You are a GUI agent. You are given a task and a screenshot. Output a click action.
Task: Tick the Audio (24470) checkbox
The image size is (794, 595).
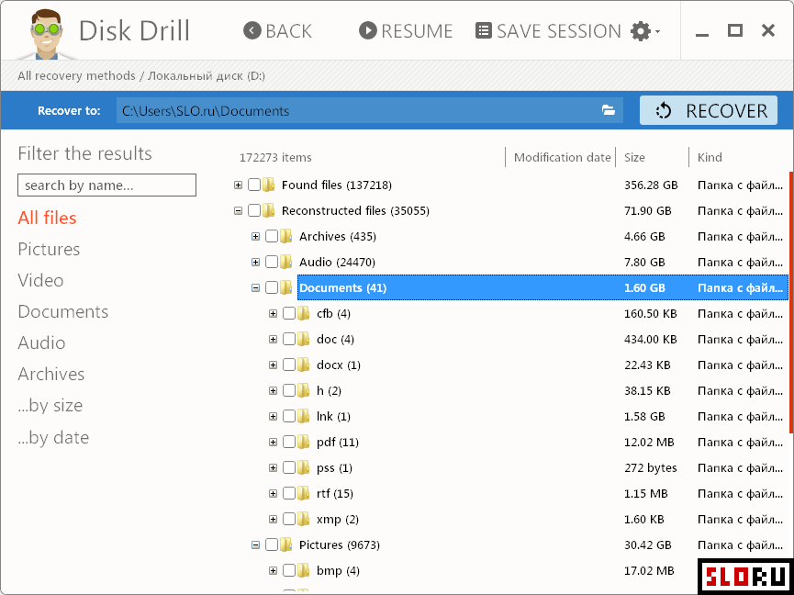[272, 263]
